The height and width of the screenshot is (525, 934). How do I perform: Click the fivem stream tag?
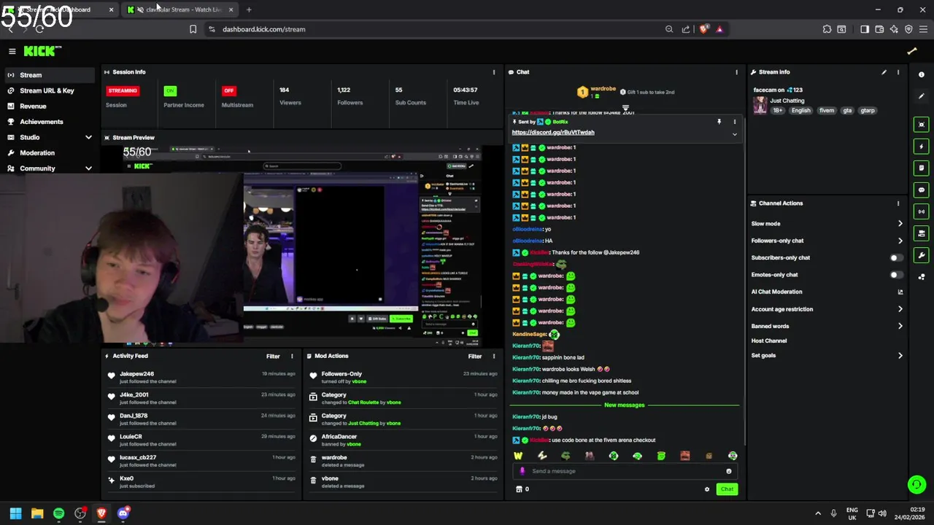tap(827, 111)
